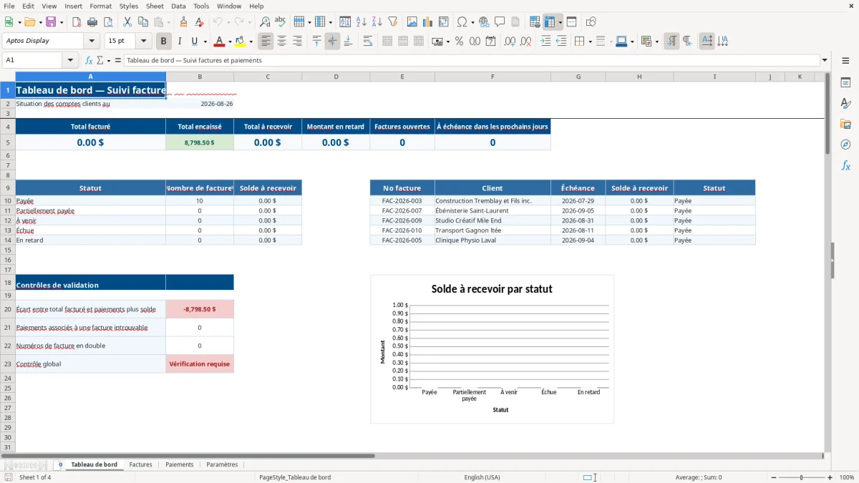Expand the formula bar
This screenshot has width=859, height=483.
(x=825, y=60)
